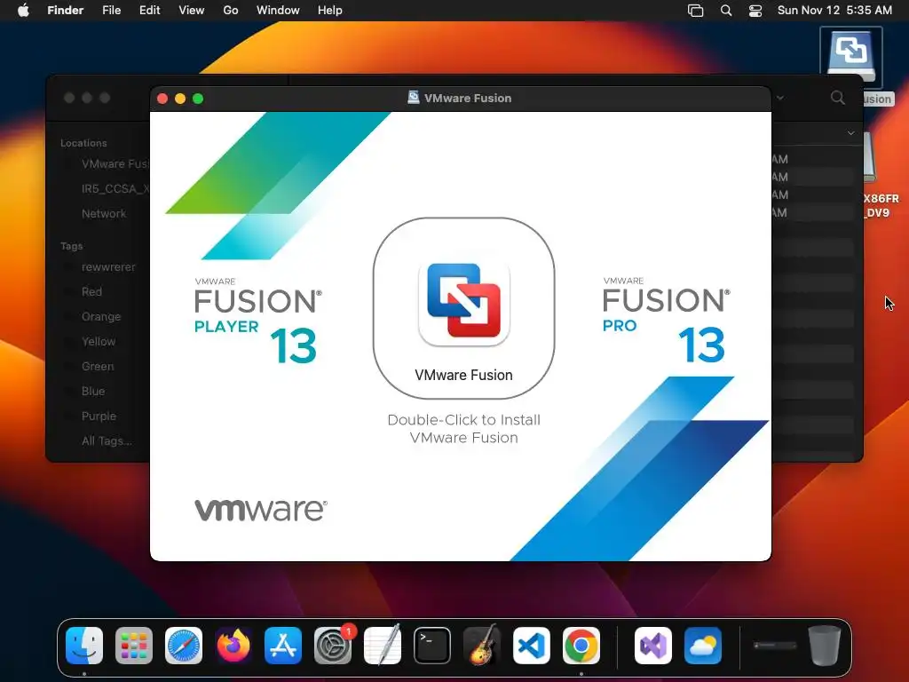Select the Orange tag in the sidebar
This screenshot has height=682, width=909.
[101, 317]
